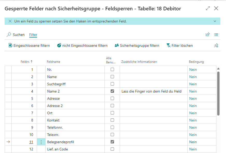Sort by the Feldnr. column header

click(26, 62)
